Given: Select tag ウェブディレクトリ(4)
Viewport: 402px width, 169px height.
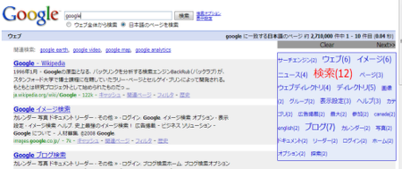Looking at the screenshot, I should [304, 88].
